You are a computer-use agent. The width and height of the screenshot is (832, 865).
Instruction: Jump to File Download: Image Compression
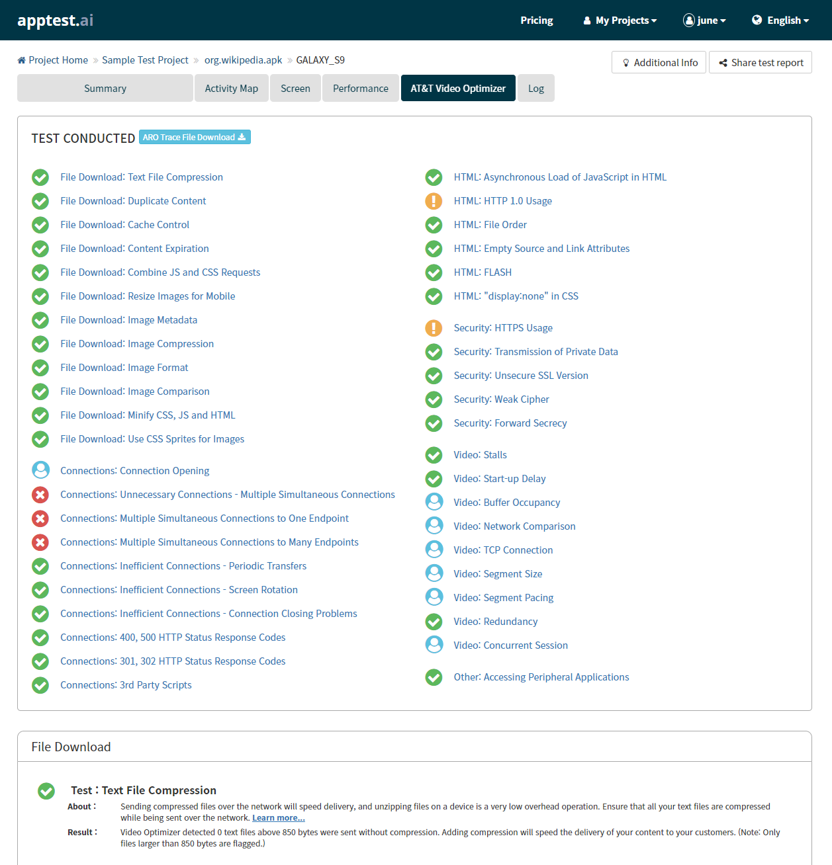click(137, 344)
